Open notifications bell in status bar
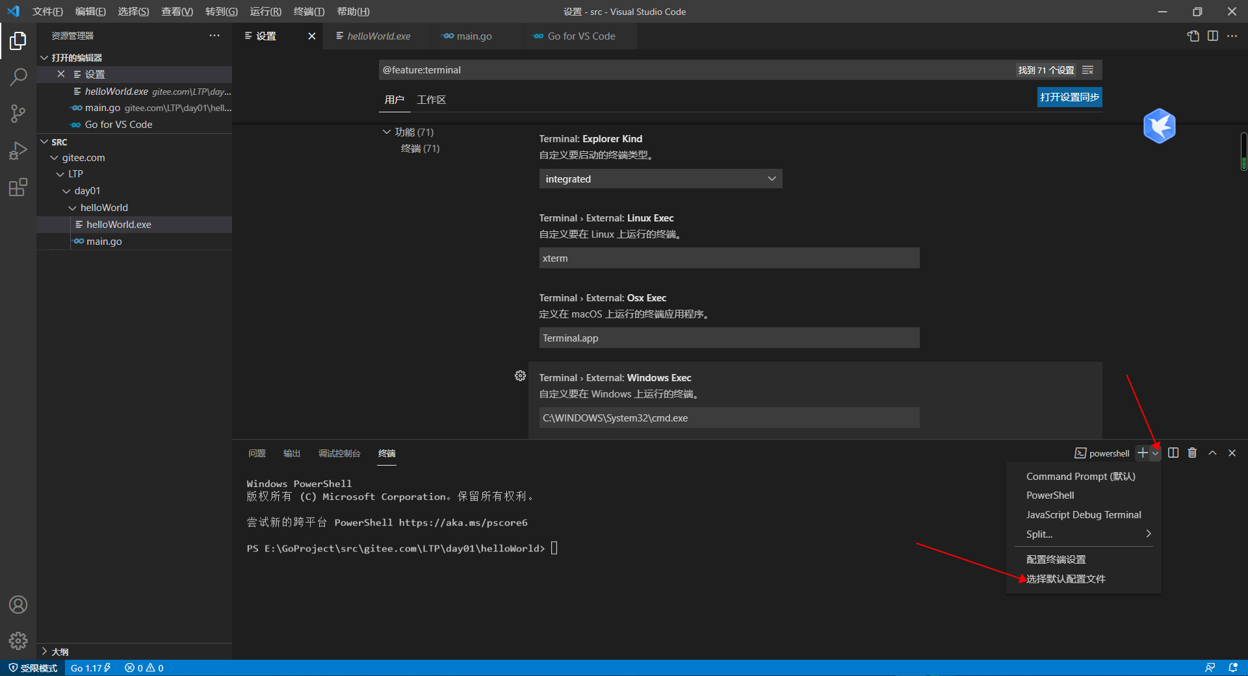 click(x=1233, y=668)
